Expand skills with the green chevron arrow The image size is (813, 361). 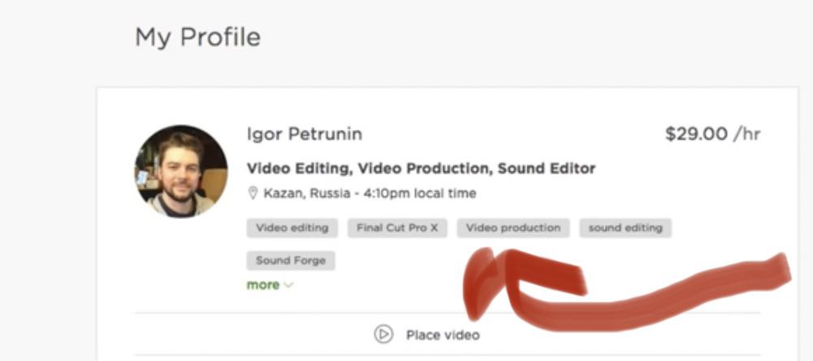pos(289,286)
